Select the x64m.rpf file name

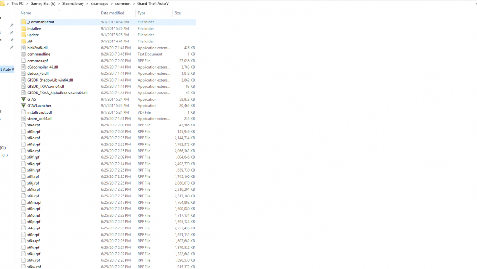point(34,202)
